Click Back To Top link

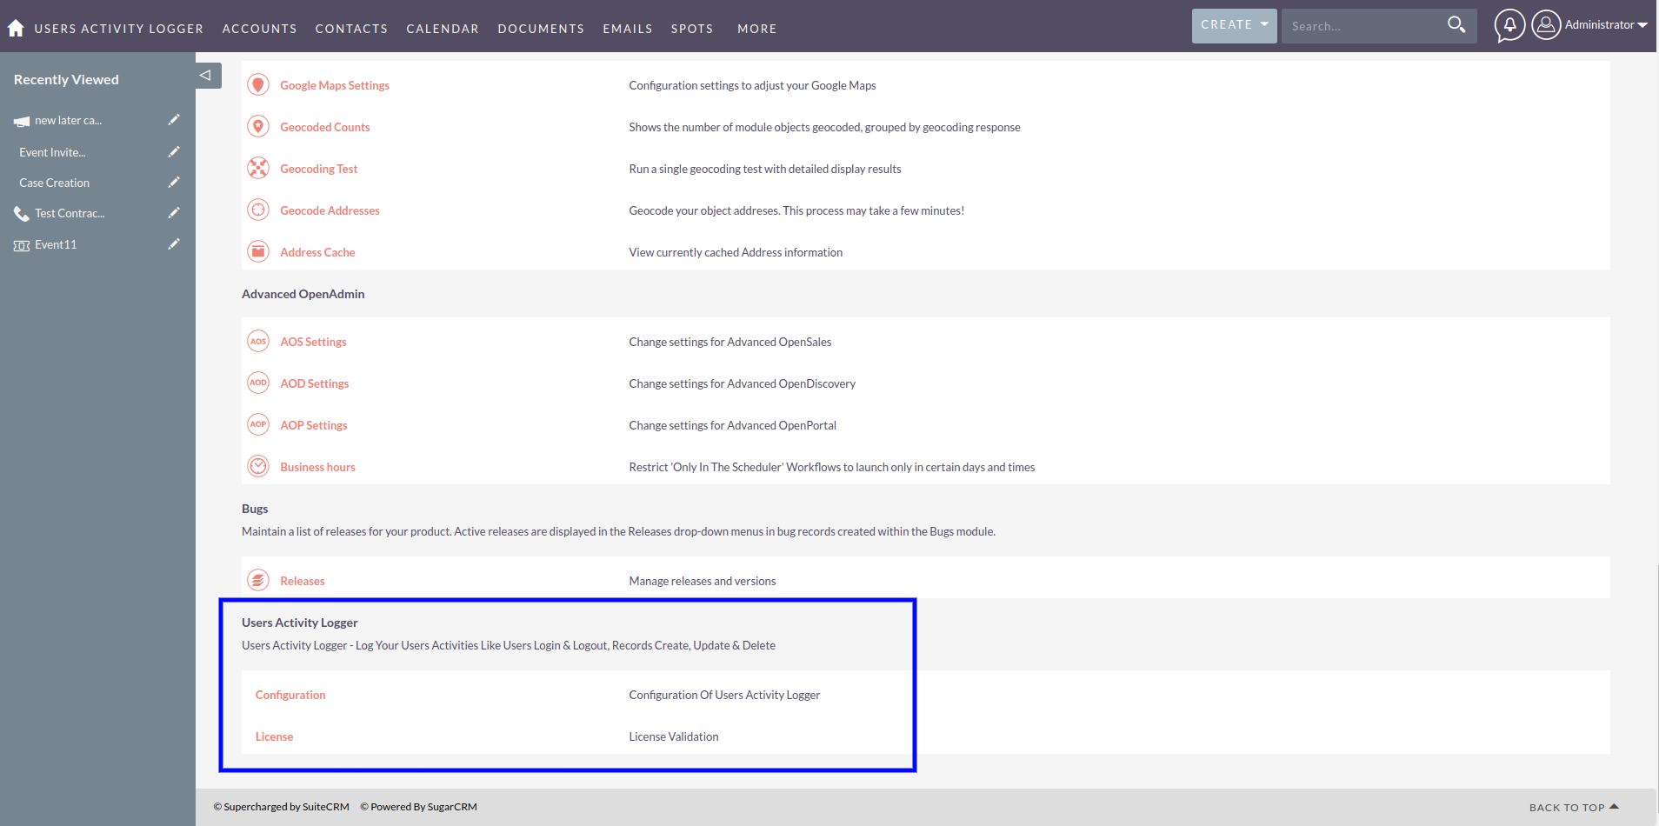coord(1574,807)
